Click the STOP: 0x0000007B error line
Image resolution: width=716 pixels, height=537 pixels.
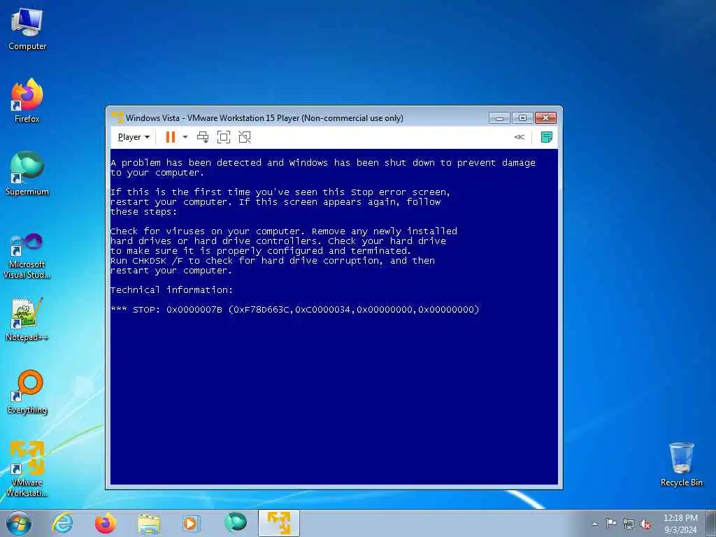tap(295, 310)
